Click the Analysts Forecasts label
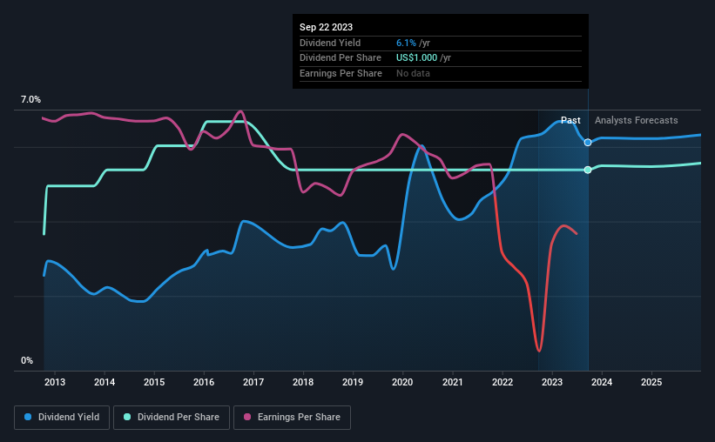This screenshot has width=715, height=442. (x=636, y=120)
